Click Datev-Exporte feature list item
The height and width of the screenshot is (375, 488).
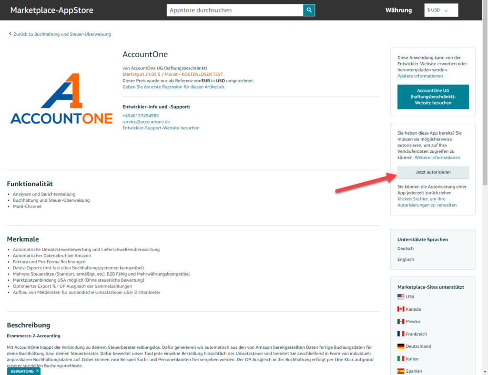pos(79,268)
